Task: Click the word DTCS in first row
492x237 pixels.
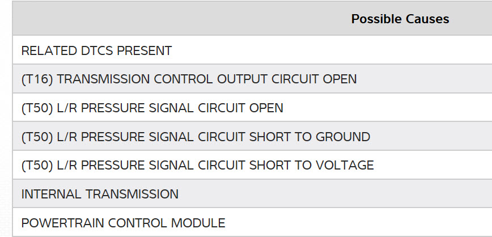Action: [x=97, y=50]
